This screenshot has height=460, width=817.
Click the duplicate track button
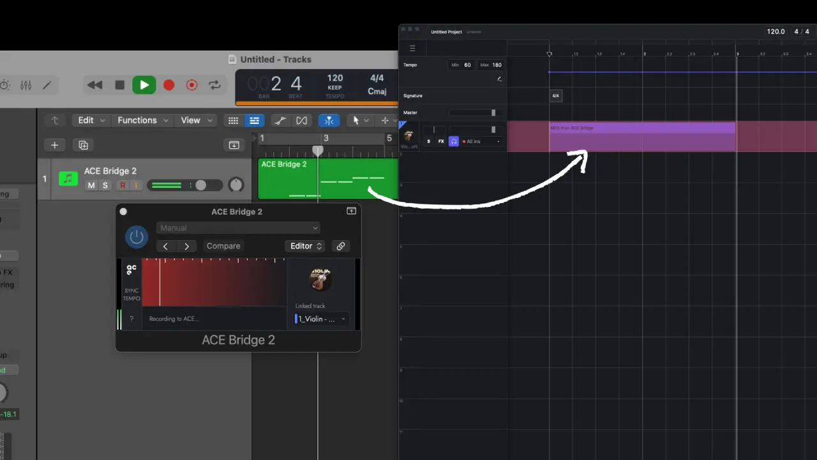[x=83, y=145]
